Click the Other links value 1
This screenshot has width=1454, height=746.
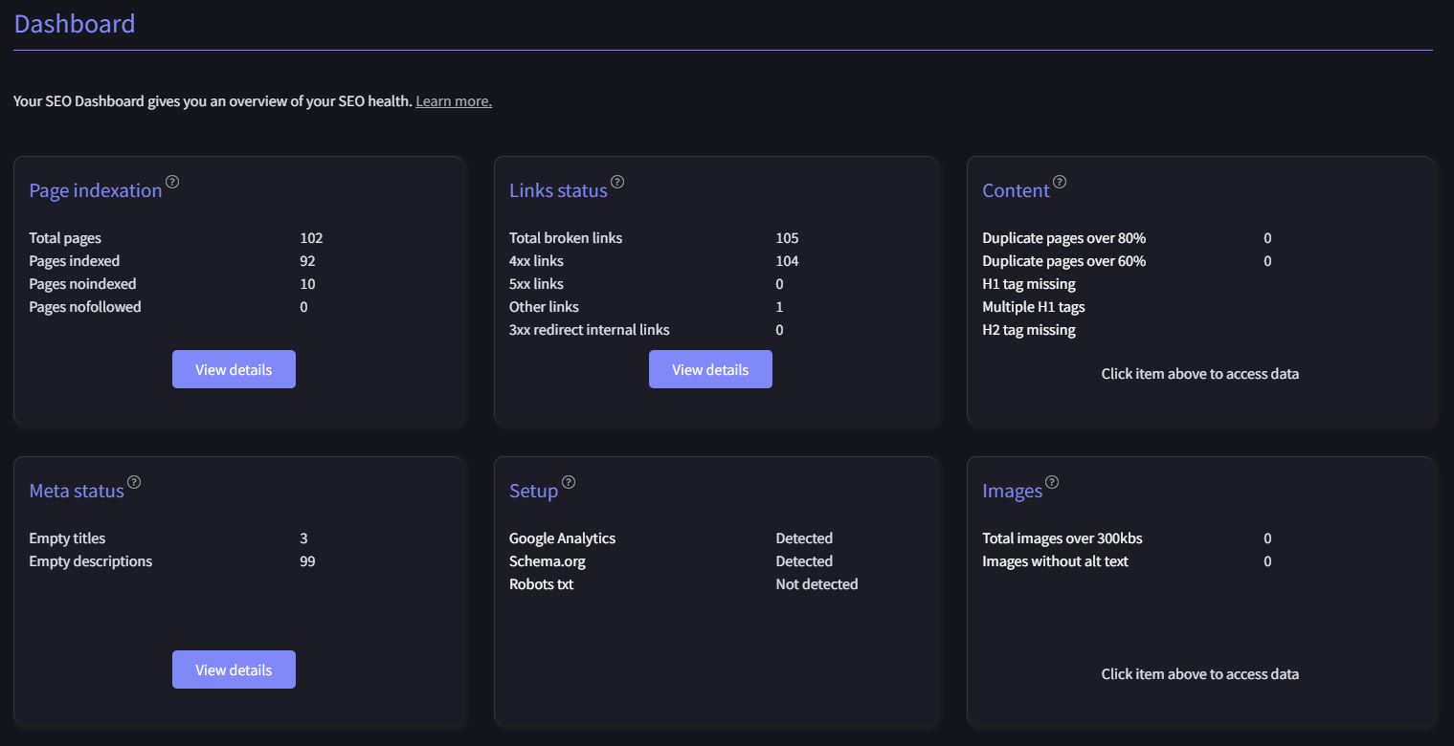(779, 307)
